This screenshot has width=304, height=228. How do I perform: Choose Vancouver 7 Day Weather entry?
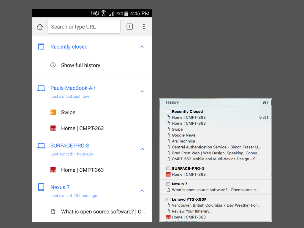(x=216, y=205)
